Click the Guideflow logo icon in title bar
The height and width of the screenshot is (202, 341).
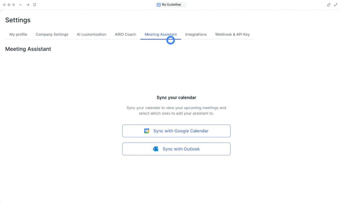point(159,5)
